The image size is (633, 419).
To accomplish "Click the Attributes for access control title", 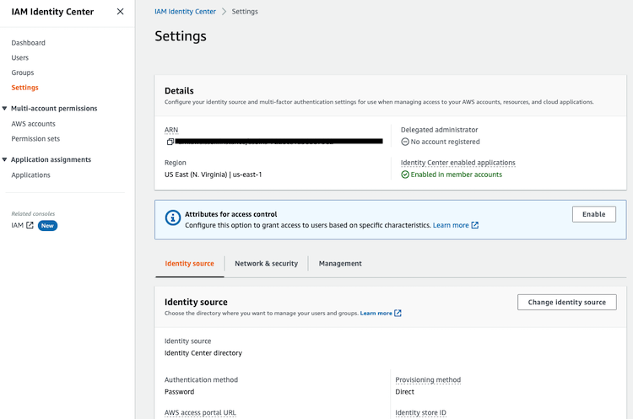I will (231, 214).
